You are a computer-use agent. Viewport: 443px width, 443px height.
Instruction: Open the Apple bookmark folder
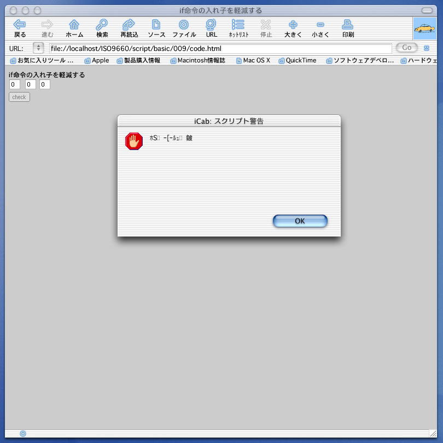click(x=97, y=61)
